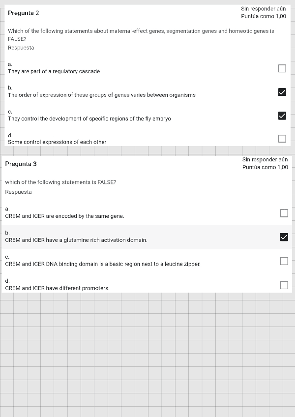Click the "Puntúa como 1,00" label in Pregunta 3
This screenshot has height=417, width=295.
point(265,167)
